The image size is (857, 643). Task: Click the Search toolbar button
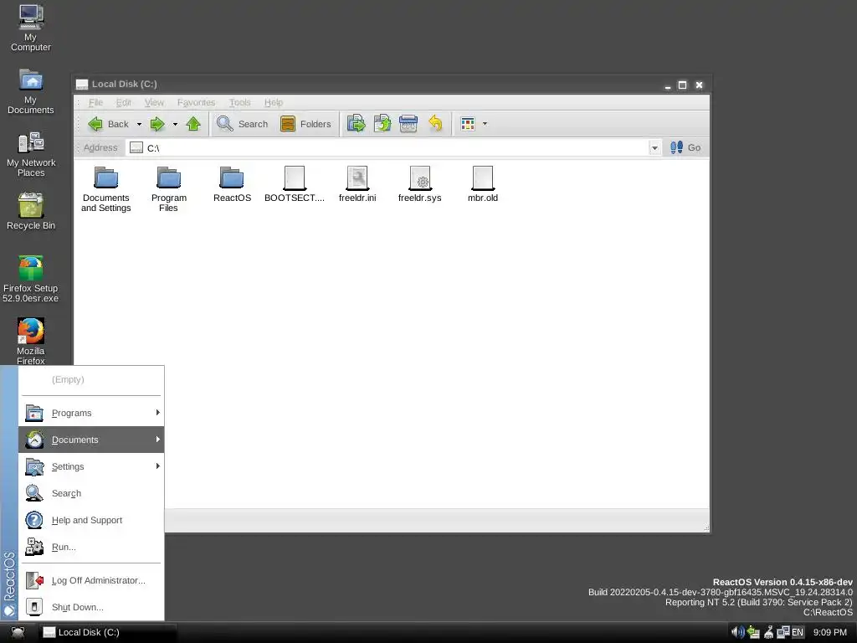242,124
